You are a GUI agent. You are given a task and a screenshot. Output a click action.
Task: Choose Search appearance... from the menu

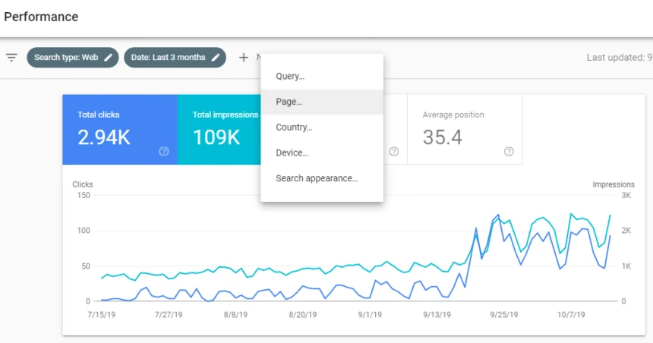(322, 178)
